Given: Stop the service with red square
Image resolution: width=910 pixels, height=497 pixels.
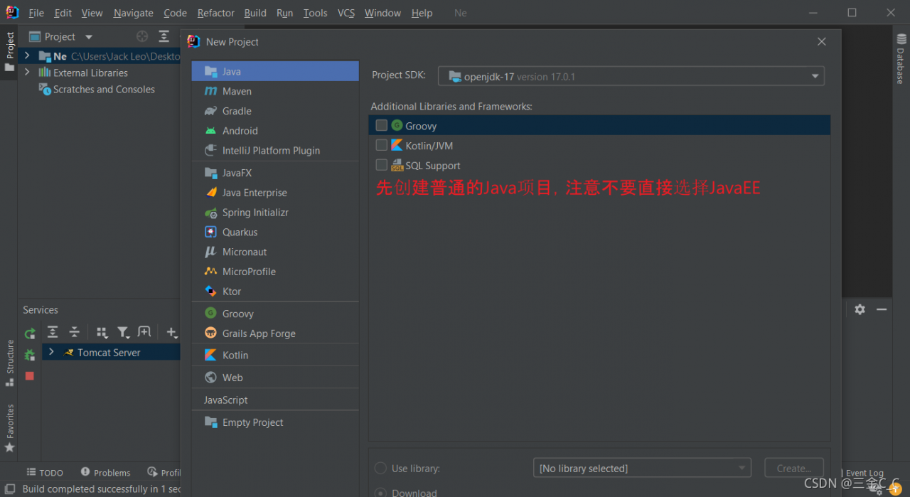Looking at the screenshot, I should coord(30,375).
